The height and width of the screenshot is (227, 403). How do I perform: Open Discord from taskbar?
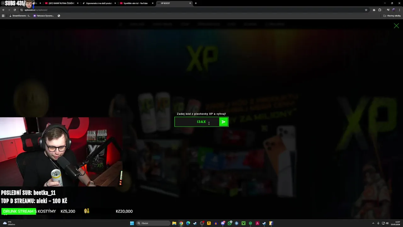[x=223, y=223]
